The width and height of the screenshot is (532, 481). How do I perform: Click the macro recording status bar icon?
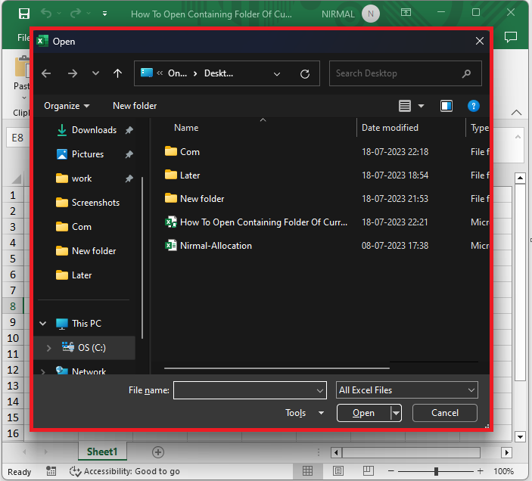51,471
